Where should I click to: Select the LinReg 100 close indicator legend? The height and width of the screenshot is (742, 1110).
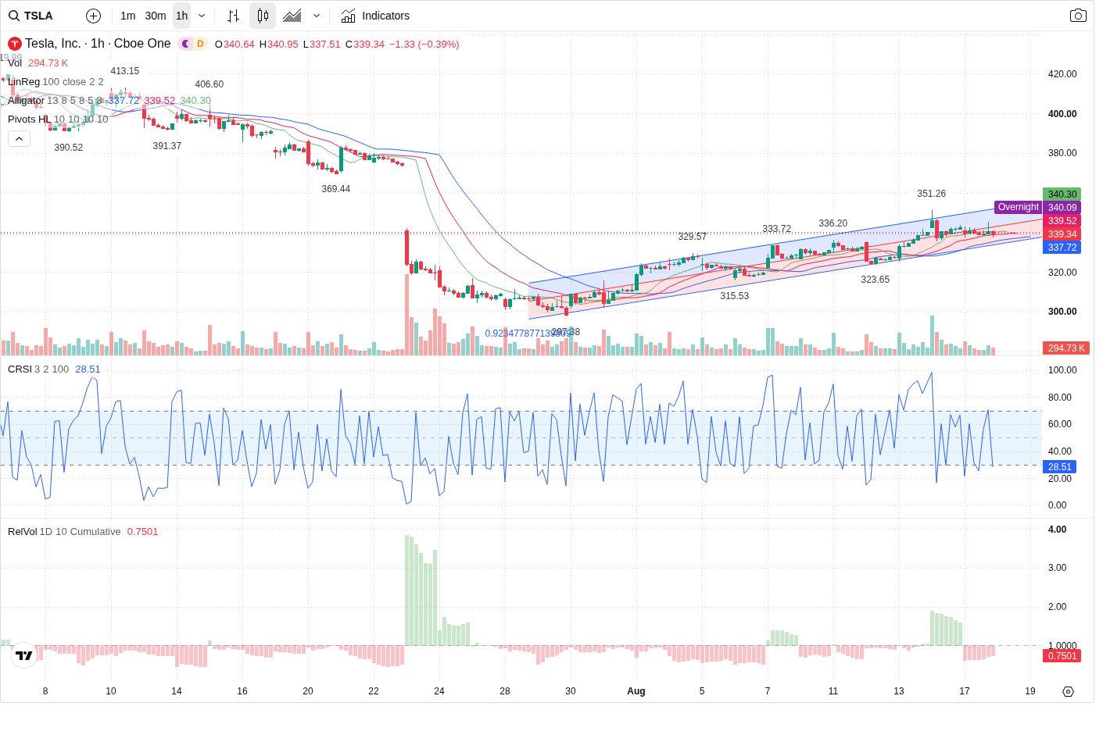coord(55,82)
